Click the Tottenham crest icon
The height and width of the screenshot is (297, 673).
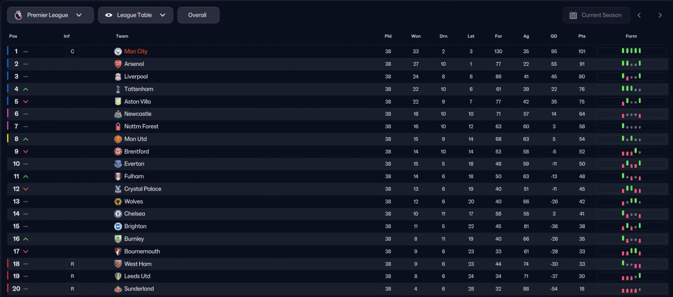(x=118, y=89)
